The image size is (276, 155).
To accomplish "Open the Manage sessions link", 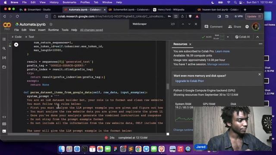I will coord(218,64).
